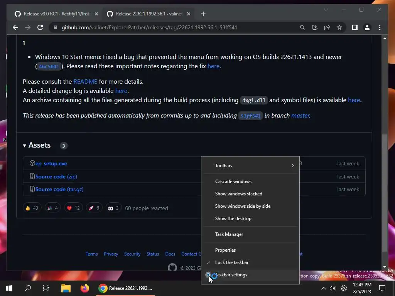Open a new tab with the plus button
Viewport: 395px width, 296px height.
203,14
